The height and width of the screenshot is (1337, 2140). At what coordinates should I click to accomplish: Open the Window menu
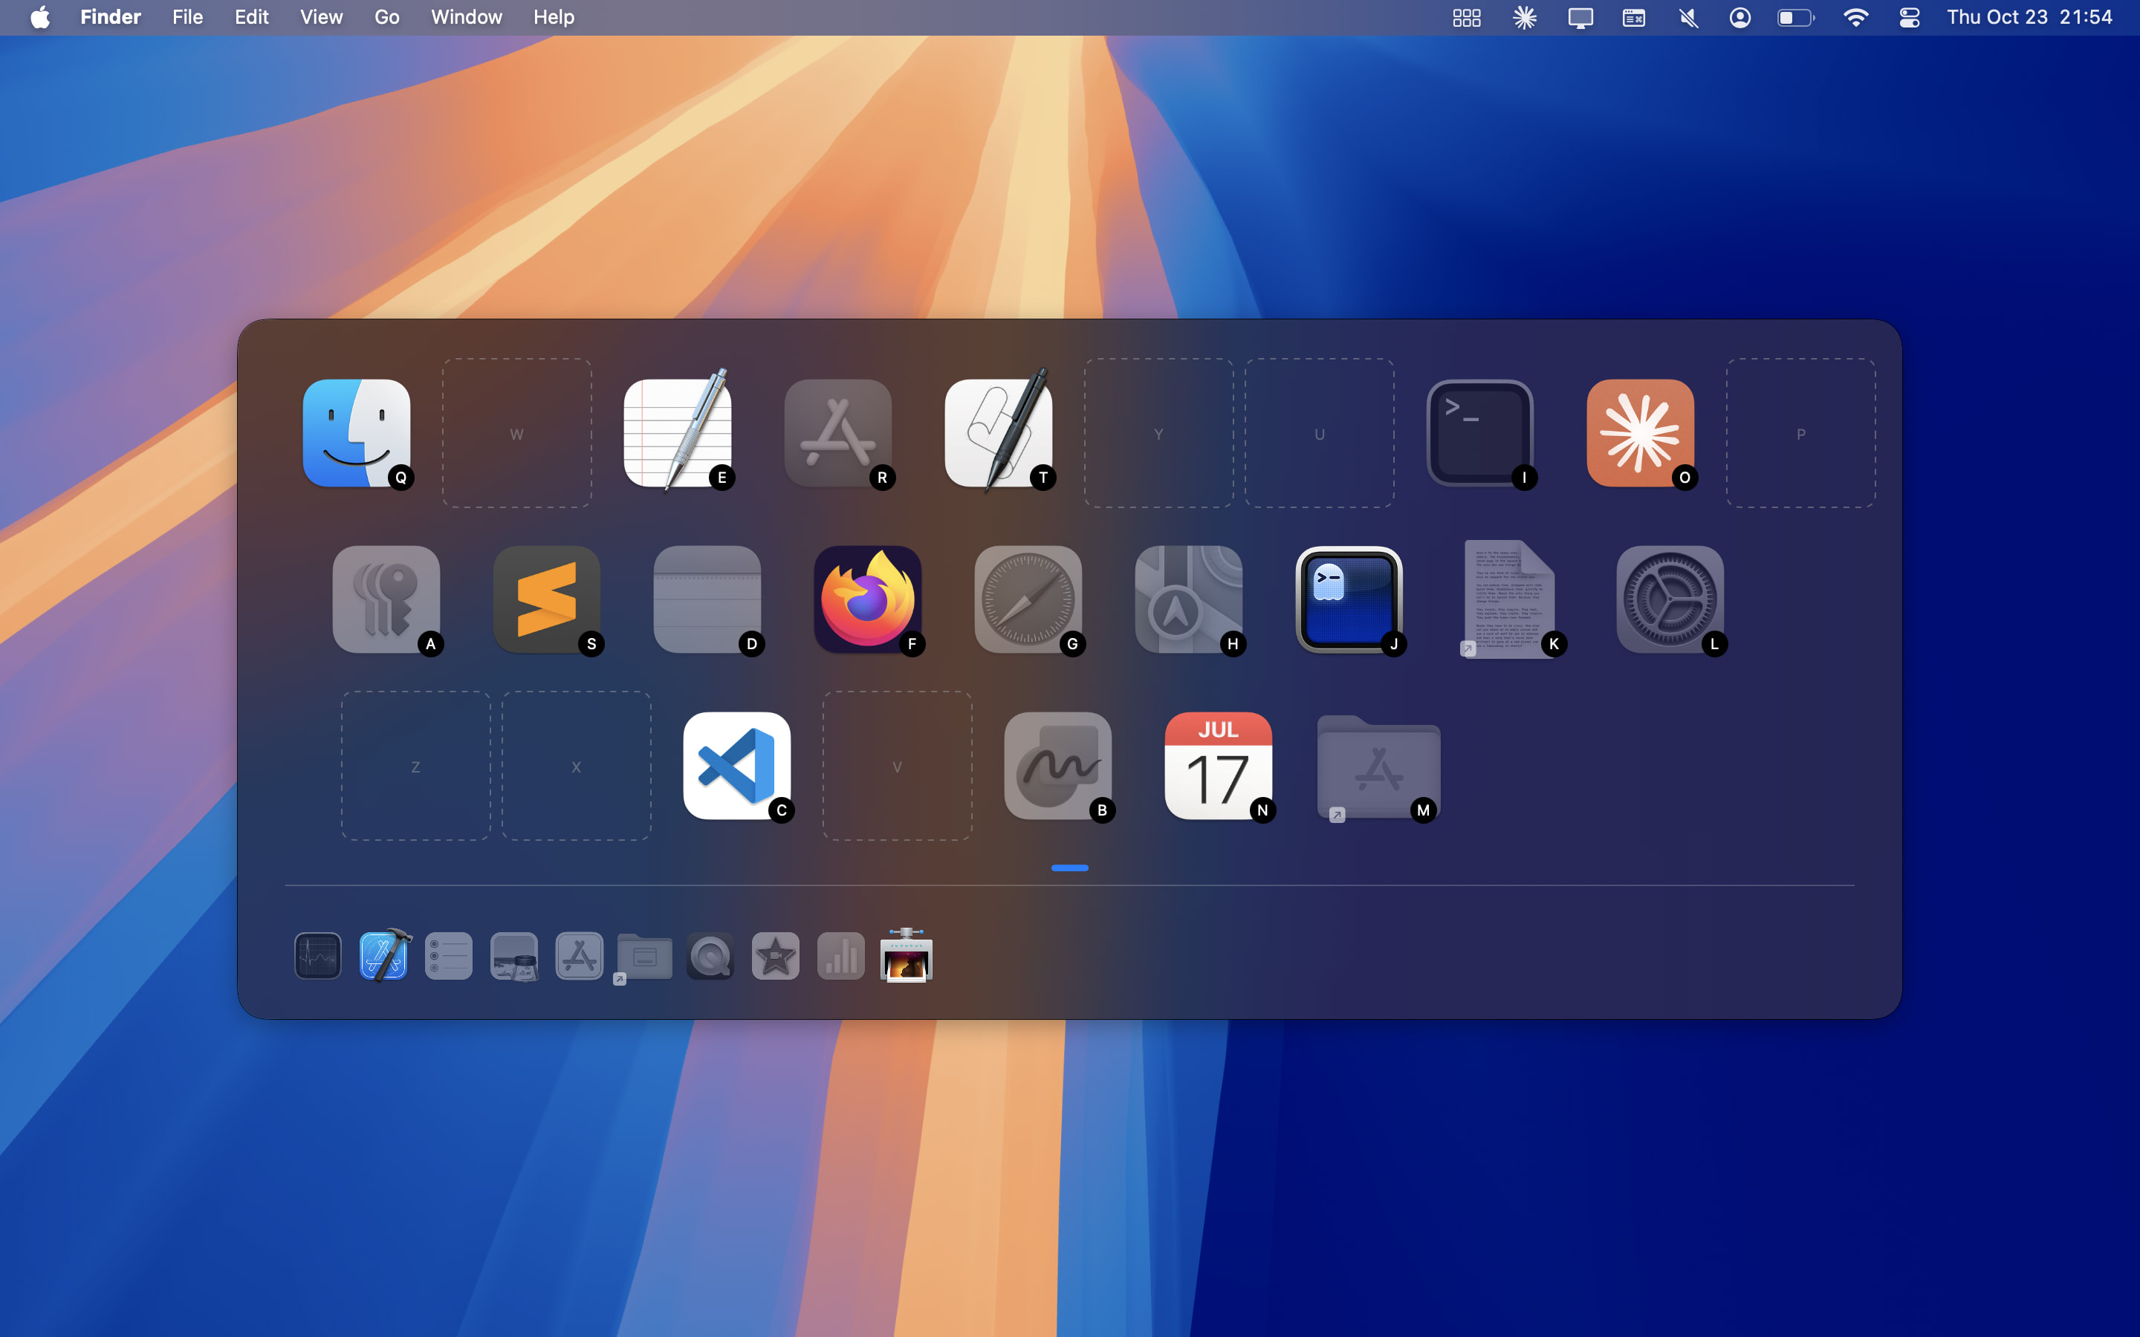[x=466, y=18]
